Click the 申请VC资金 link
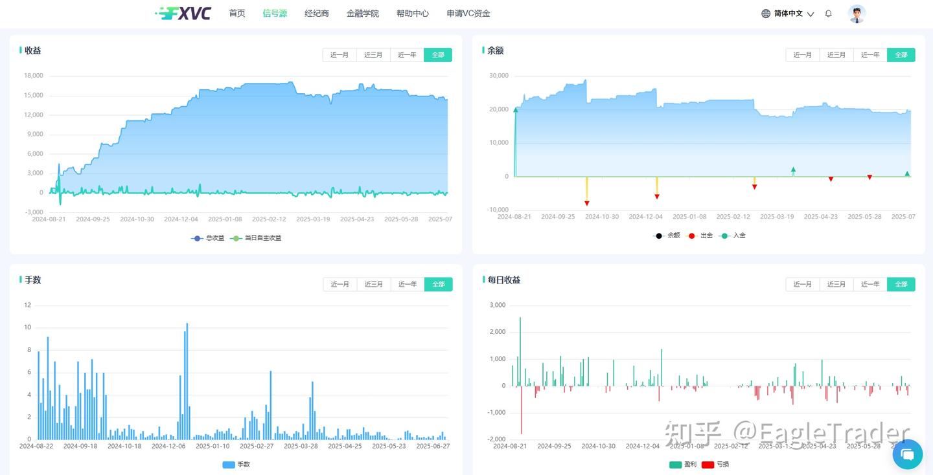 pyautogui.click(x=468, y=13)
